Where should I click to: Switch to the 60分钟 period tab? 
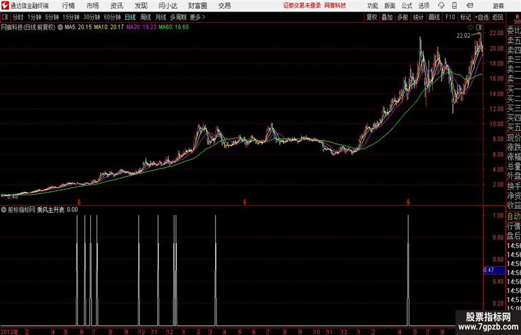click(112, 17)
